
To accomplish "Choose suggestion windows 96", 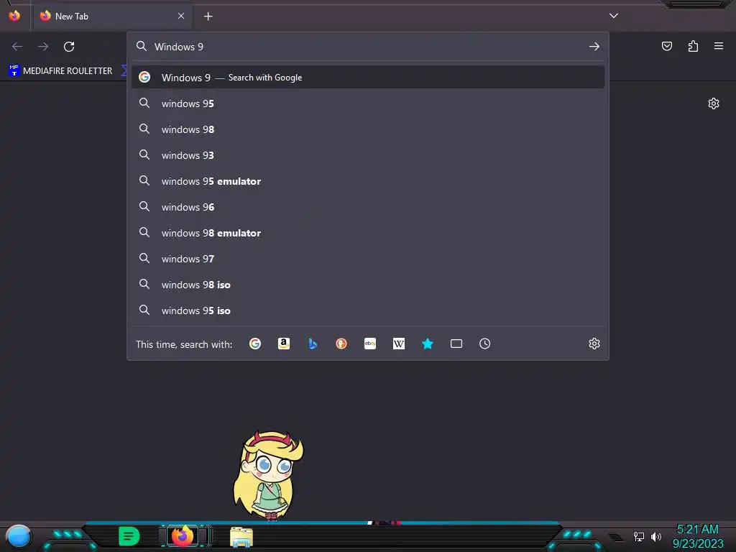I will click(x=368, y=206).
